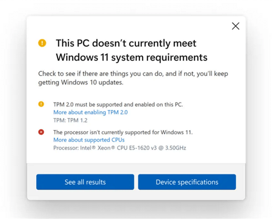273x219 pixels.
Task: Click the 'TPM: TPM 1.2' detail text
Action: (71, 120)
